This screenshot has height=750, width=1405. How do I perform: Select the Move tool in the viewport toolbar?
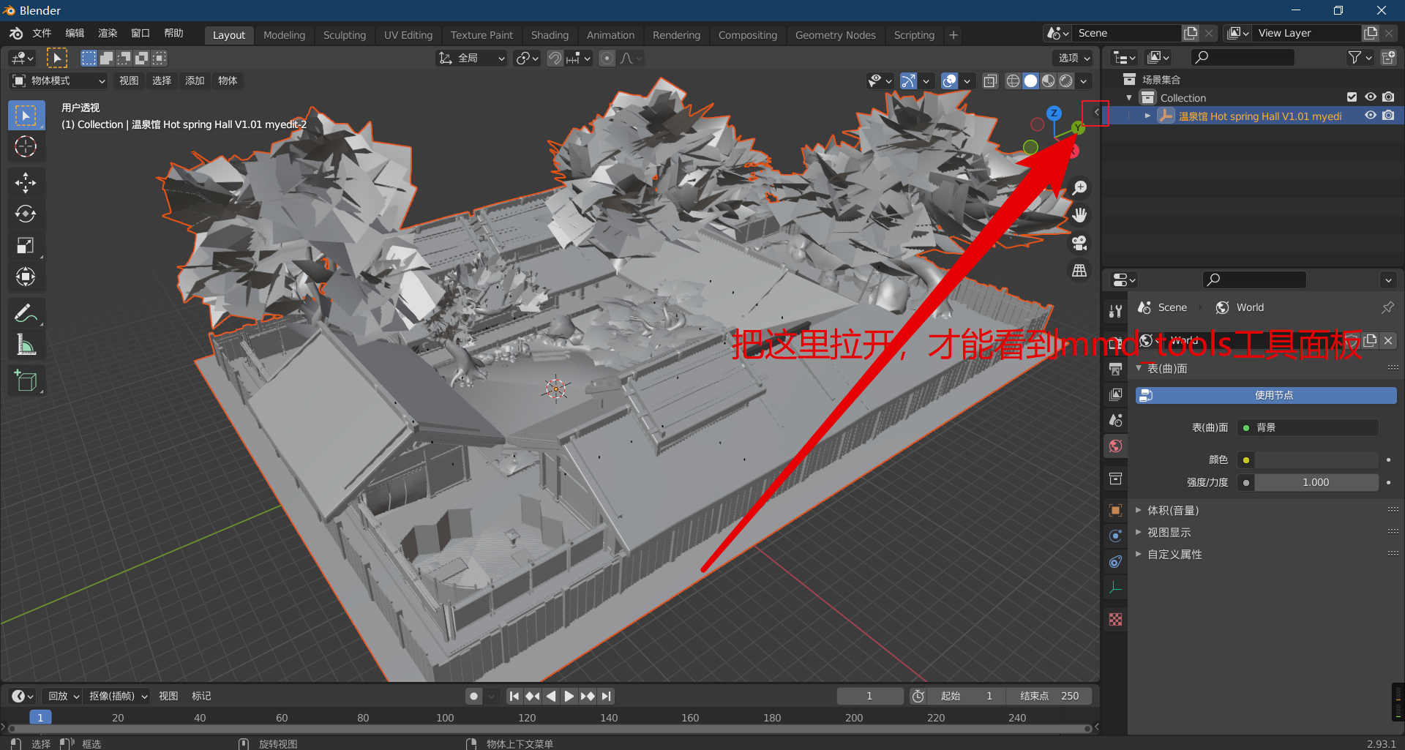tap(26, 183)
